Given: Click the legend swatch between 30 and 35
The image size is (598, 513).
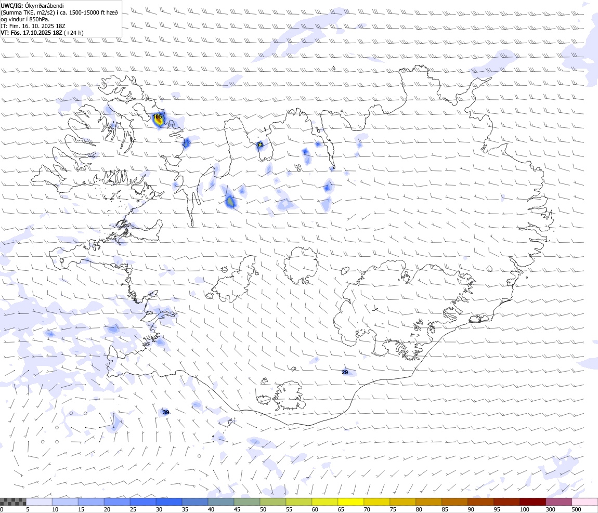Looking at the screenshot, I should (169, 502).
